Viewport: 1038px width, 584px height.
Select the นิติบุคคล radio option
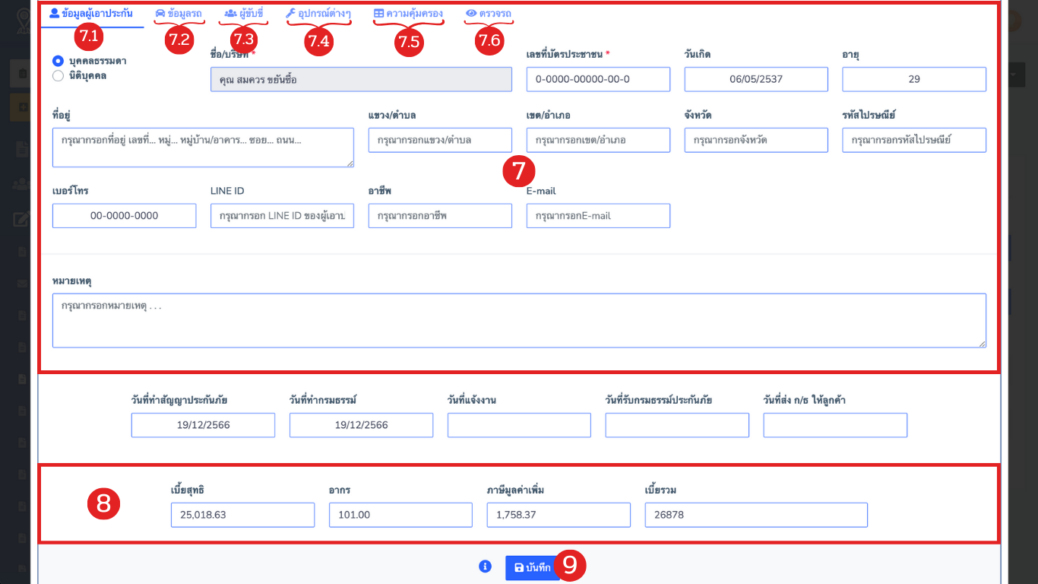point(58,75)
